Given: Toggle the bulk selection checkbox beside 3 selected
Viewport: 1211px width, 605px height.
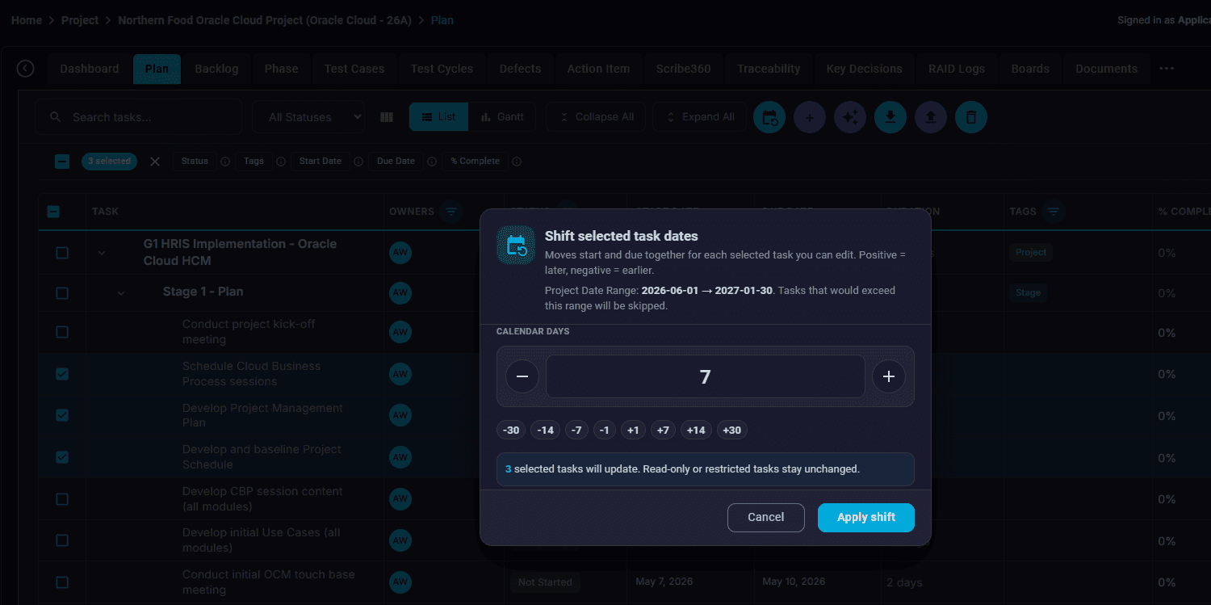Looking at the screenshot, I should (62, 162).
